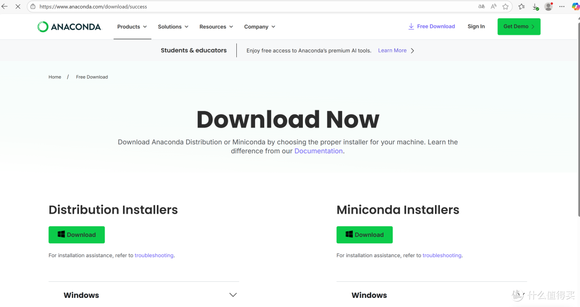Click the browser back arrow

pos(4,6)
